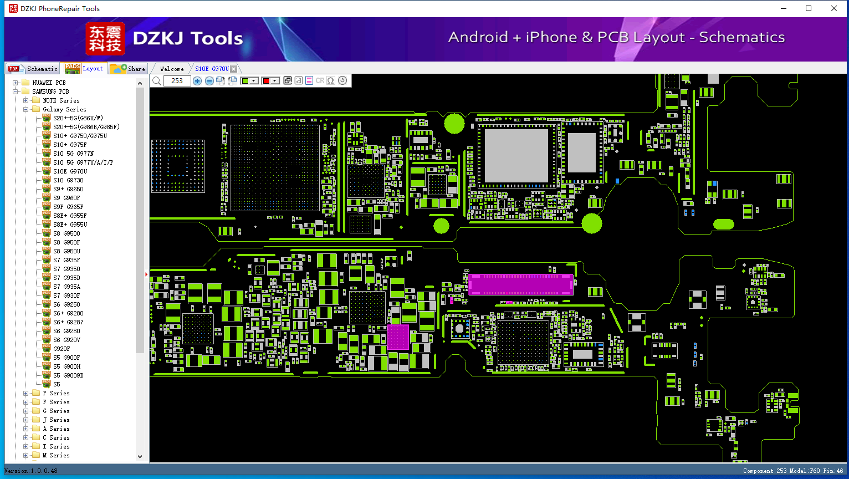Screen dimensions: 849x479
Task: Click the circular reset-rotation arrow icon
Action: click(342, 81)
